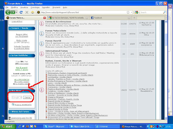
Task: Open the 3 Internet taskbar group
Action: [x=107, y=127]
